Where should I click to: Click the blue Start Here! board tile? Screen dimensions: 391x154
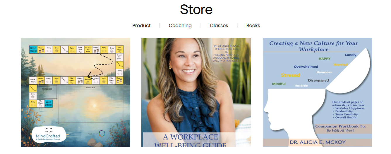(x=33, y=49)
